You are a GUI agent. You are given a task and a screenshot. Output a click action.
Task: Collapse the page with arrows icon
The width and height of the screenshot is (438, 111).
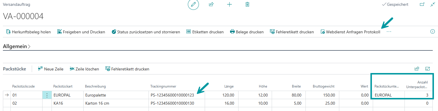point(432,5)
